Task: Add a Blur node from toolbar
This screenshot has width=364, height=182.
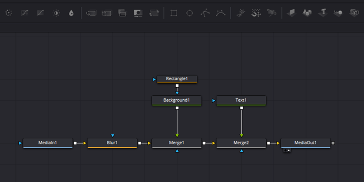Action: click(71, 13)
